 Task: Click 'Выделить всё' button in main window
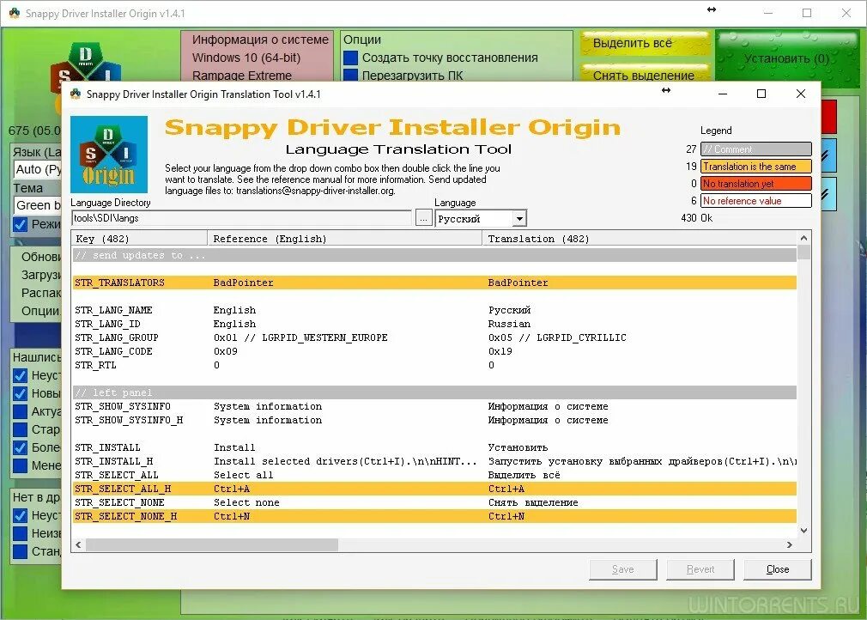point(645,43)
